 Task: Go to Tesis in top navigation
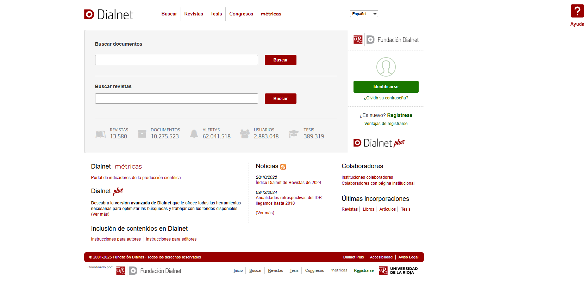(216, 14)
